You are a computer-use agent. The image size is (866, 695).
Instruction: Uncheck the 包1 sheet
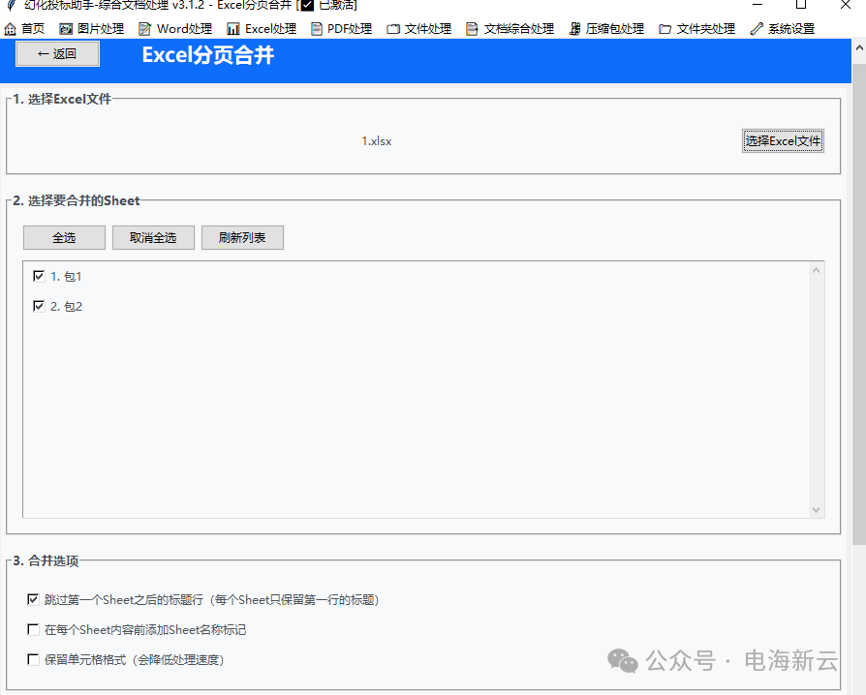click(x=39, y=276)
